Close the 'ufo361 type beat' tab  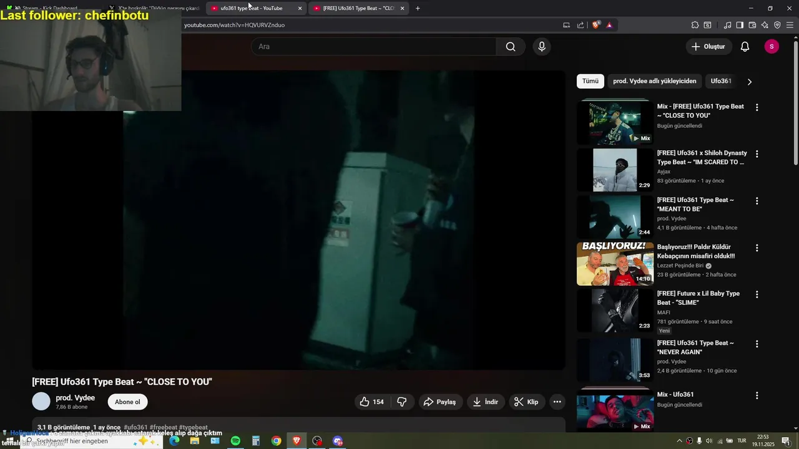pyautogui.click(x=300, y=8)
